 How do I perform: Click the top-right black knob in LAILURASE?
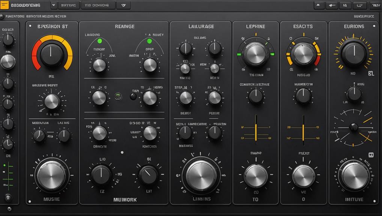pos(215,48)
